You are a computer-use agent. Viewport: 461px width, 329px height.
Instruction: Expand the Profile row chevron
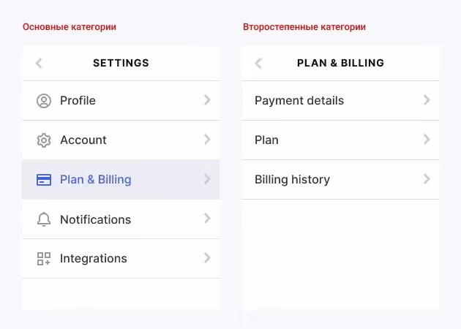click(x=207, y=100)
